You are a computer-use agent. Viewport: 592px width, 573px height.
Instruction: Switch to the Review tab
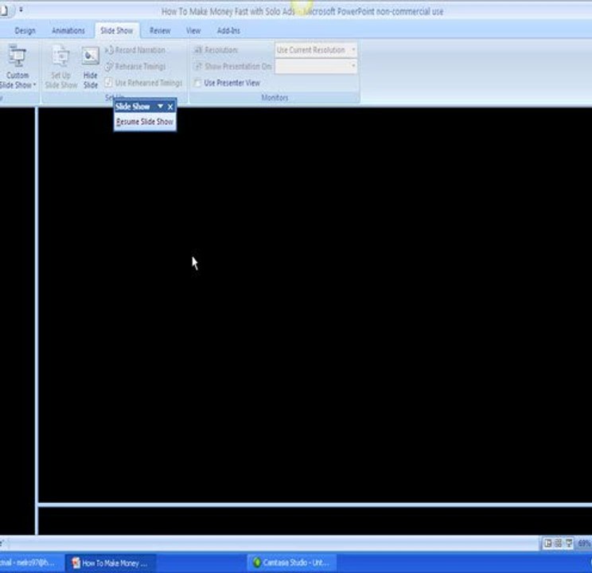[160, 30]
